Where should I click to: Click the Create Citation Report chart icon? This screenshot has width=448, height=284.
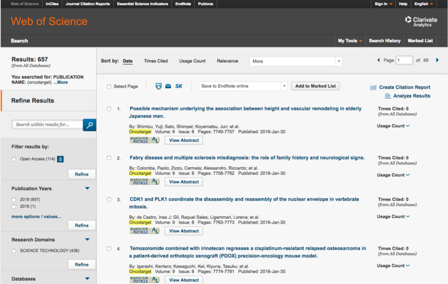(x=373, y=87)
